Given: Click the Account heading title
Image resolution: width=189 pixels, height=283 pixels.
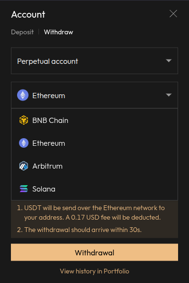Looking at the screenshot, I should pyautogui.click(x=28, y=14).
